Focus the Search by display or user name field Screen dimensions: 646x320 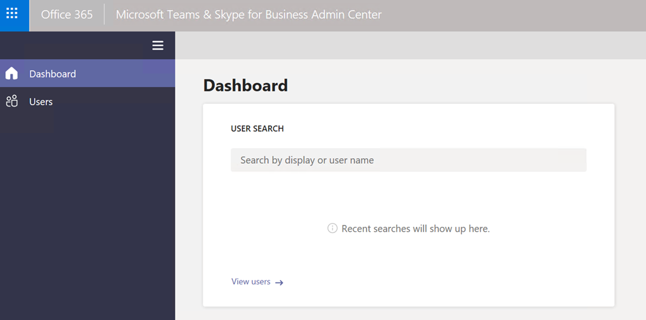pyautogui.click(x=408, y=160)
